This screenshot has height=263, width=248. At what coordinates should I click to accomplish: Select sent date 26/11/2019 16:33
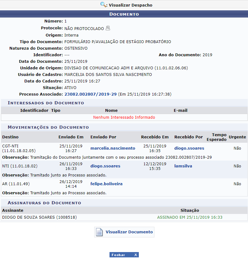(x=71, y=166)
